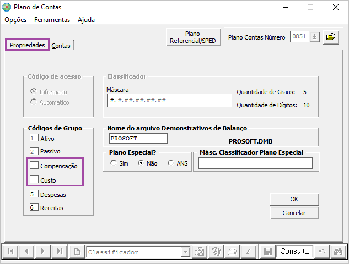Click the Receitas group code box

pos(34,207)
